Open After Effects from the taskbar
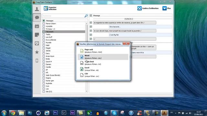Image resolution: width=207 pixels, height=116 pixels. tap(72, 113)
